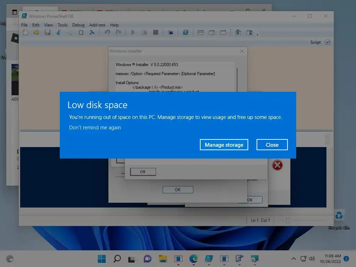Screen dimensions: 356x267
Task: Click the 'Windows ® Installer. V 5.0.22000.653' line
Action: [147, 64]
